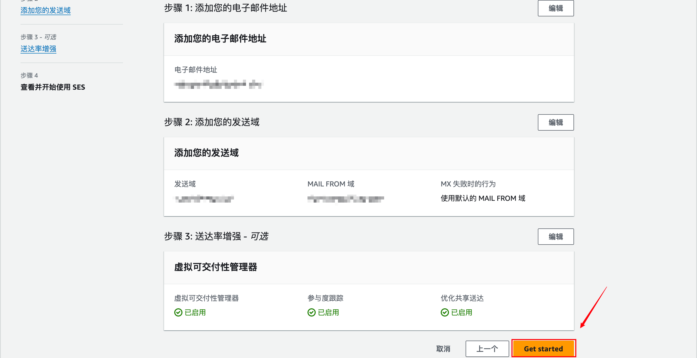Click 编辑 button for 步骤 1 email address

tap(556, 8)
